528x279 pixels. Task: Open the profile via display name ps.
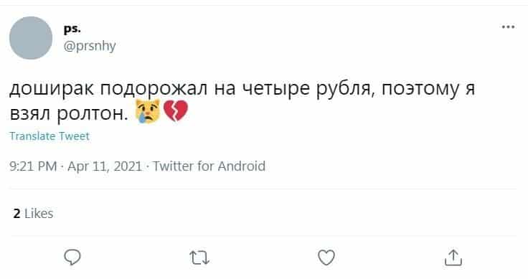click(72, 29)
